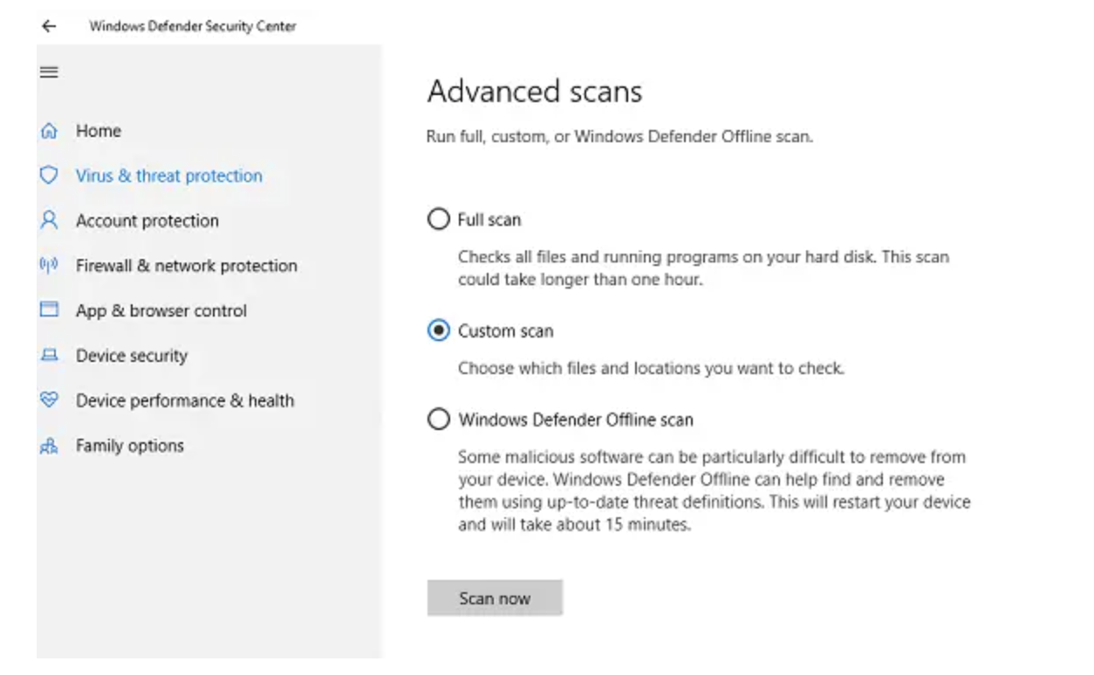The image size is (1094, 675).
Task: Go to Home in the sidebar
Action: click(x=99, y=131)
